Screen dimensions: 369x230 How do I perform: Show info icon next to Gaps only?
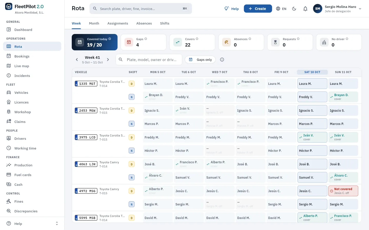(222, 60)
